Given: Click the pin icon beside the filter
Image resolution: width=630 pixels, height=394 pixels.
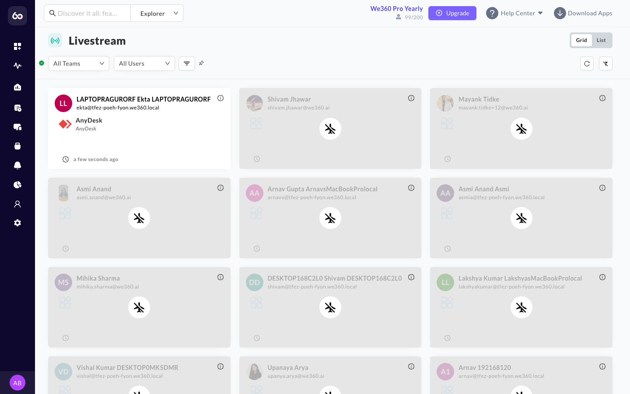Looking at the screenshot, I should coord(201,63).
